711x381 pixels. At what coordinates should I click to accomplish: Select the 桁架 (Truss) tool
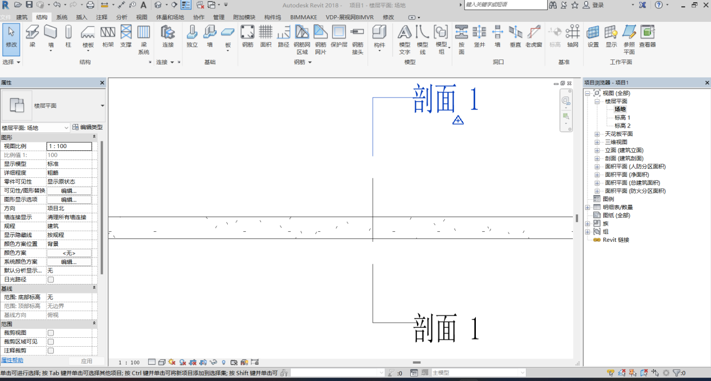[108, 33]
